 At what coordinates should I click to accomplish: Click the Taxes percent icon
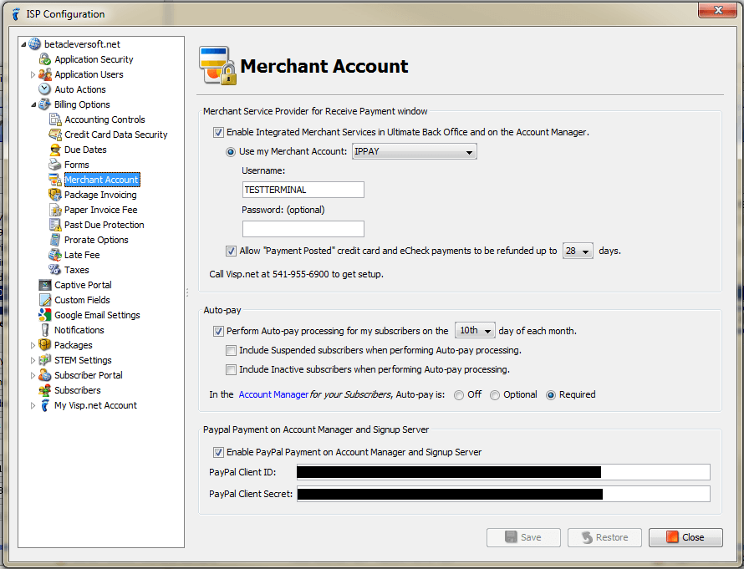[x=55, y=270]
